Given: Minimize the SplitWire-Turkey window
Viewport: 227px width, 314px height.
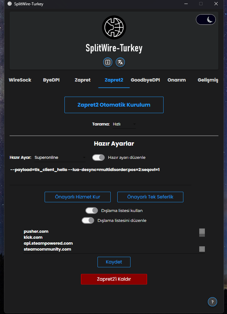Looking at the screenshot, I should 186,4.
